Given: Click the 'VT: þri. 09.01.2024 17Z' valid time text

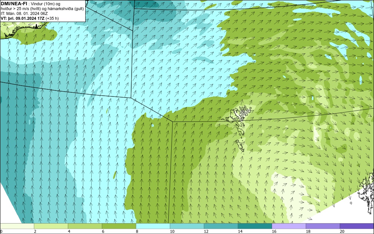Looking at the screenshot, I should [23, 18].
